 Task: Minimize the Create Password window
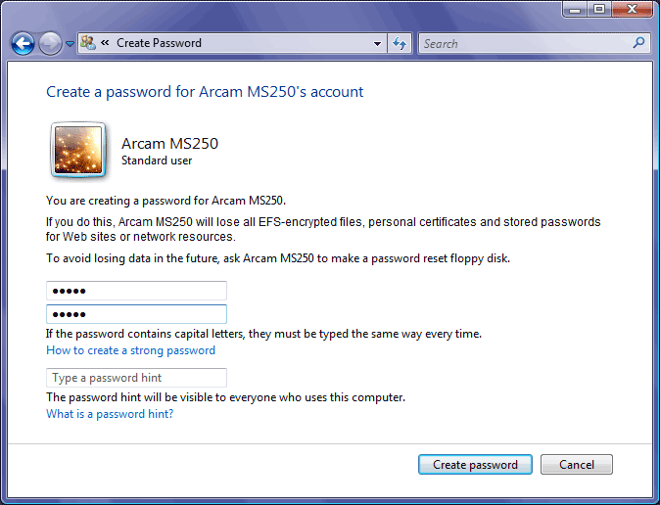click(573, 9)
